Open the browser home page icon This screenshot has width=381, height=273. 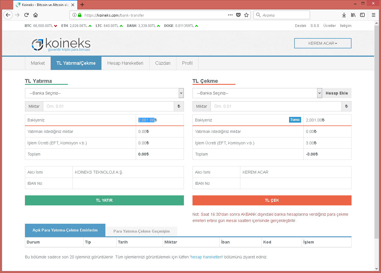36,15
